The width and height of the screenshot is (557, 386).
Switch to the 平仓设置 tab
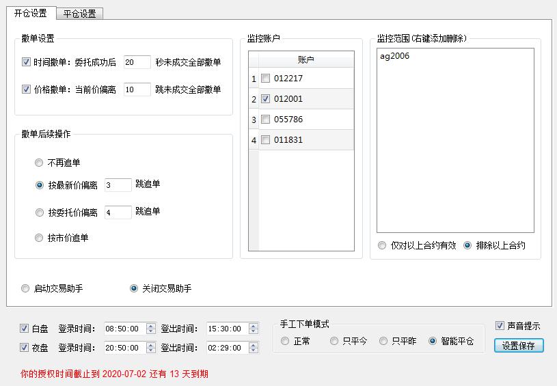79,14
